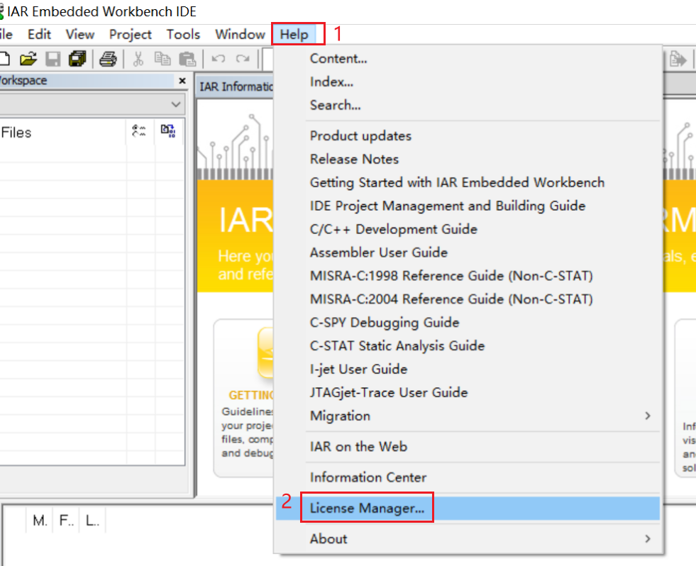The height and width of the screenshot is (566, 696).
Task: Open the Workspace configuration dropdown
Action: point(176,105)
